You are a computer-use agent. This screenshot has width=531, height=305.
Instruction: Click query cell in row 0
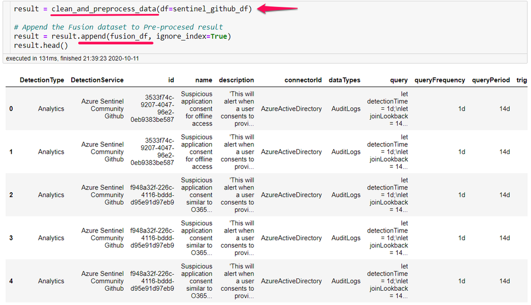[387, 109]
